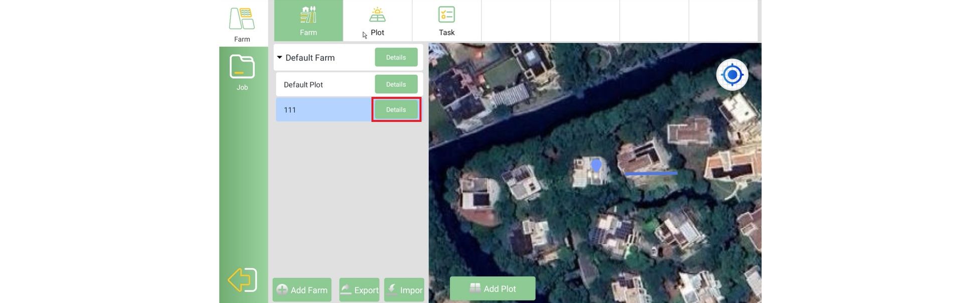Open the Farm section in the sidebar
963x303 pixels.
click(242, 24)
